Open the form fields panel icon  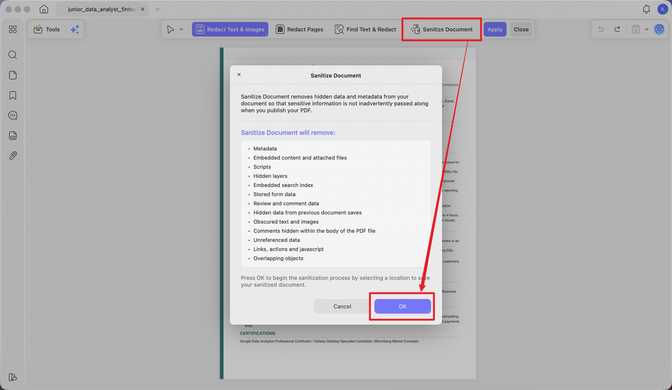pos(13,136)
